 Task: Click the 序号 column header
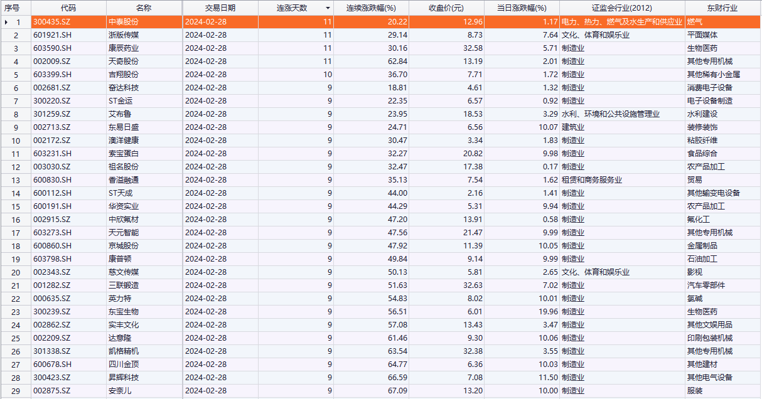click(13, 8)
